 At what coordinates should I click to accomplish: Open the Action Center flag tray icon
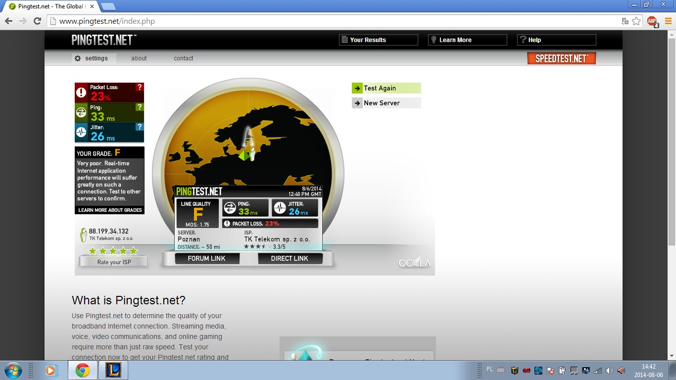(550, 370)
